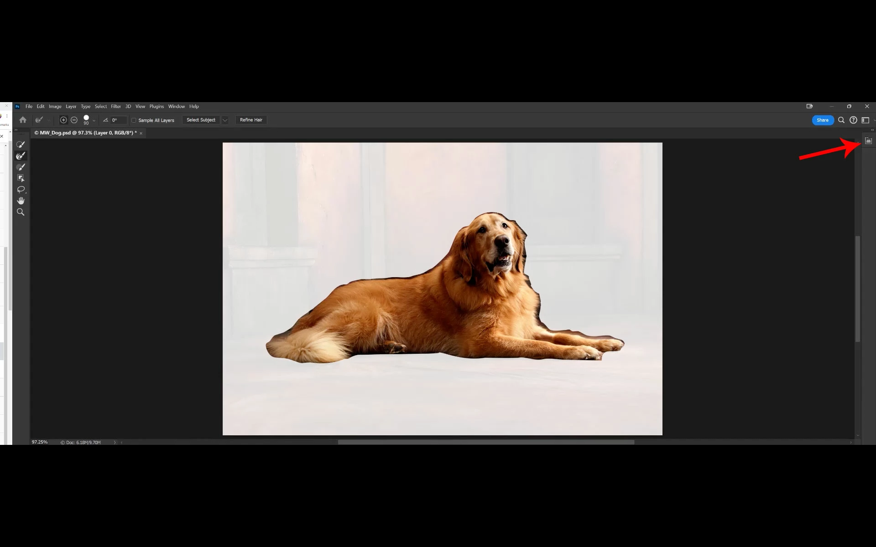The width and height of the screenshot is (876, 547).
Task: Open the Select menu
Action: click(x=100, y=106)
